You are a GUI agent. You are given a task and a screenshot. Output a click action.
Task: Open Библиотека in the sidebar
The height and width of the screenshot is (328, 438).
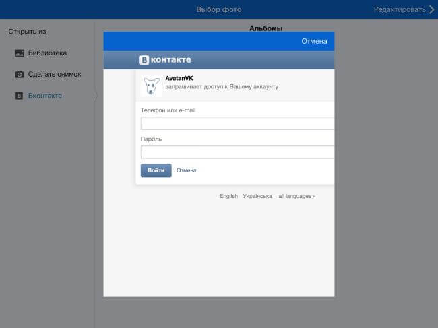(47, 53)
